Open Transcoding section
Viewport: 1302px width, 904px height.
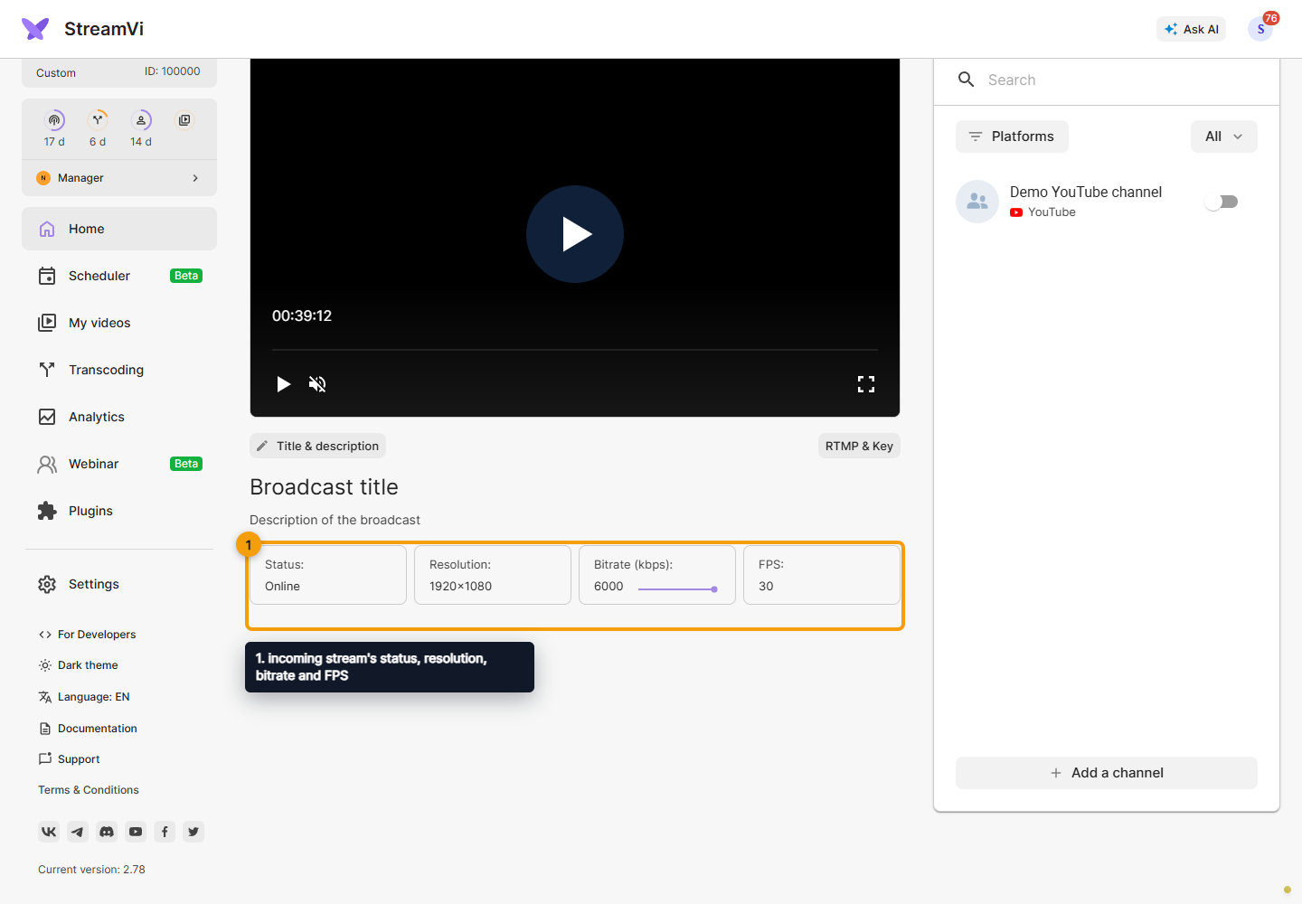(119, 370)
